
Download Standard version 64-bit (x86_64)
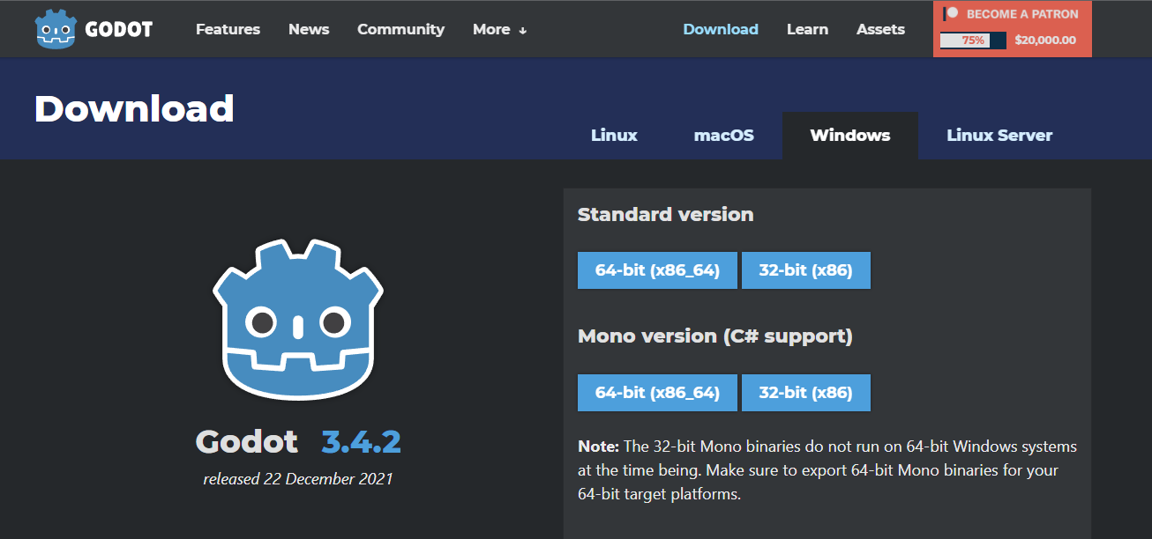tap(657, 270)
